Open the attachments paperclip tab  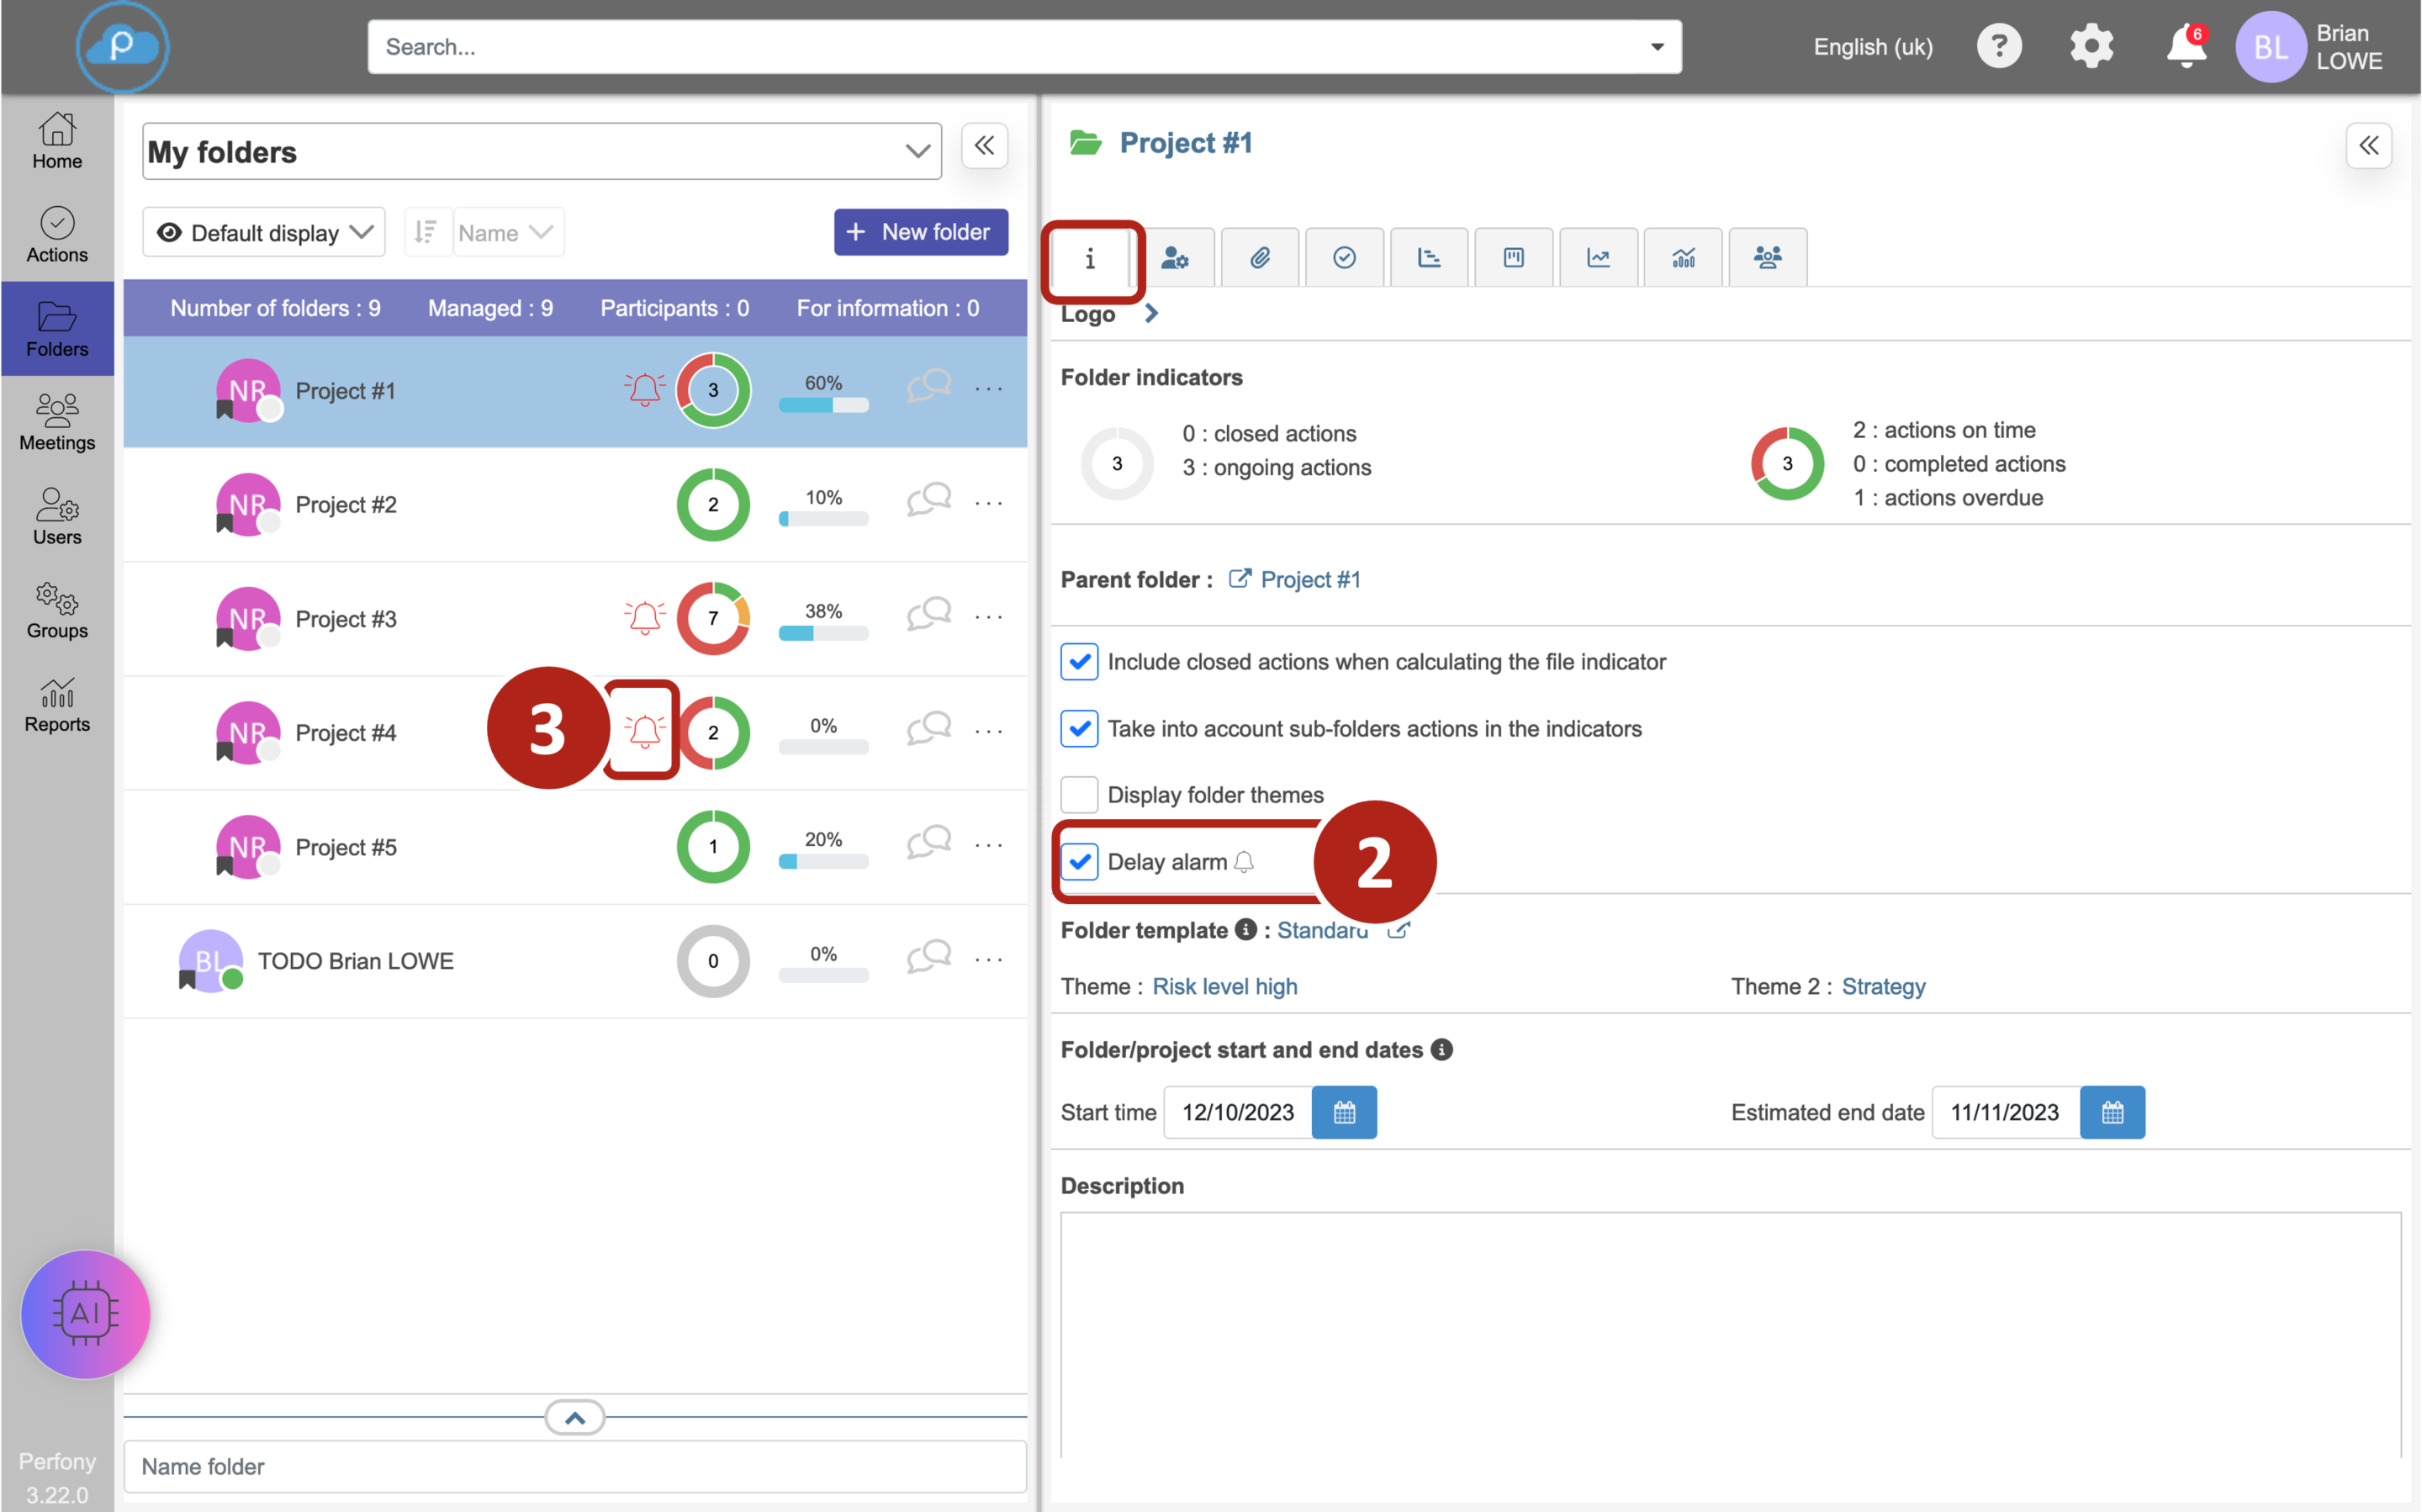pos(1259,258)
